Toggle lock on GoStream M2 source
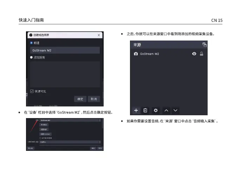241x172 pixels. pos(202,54)
